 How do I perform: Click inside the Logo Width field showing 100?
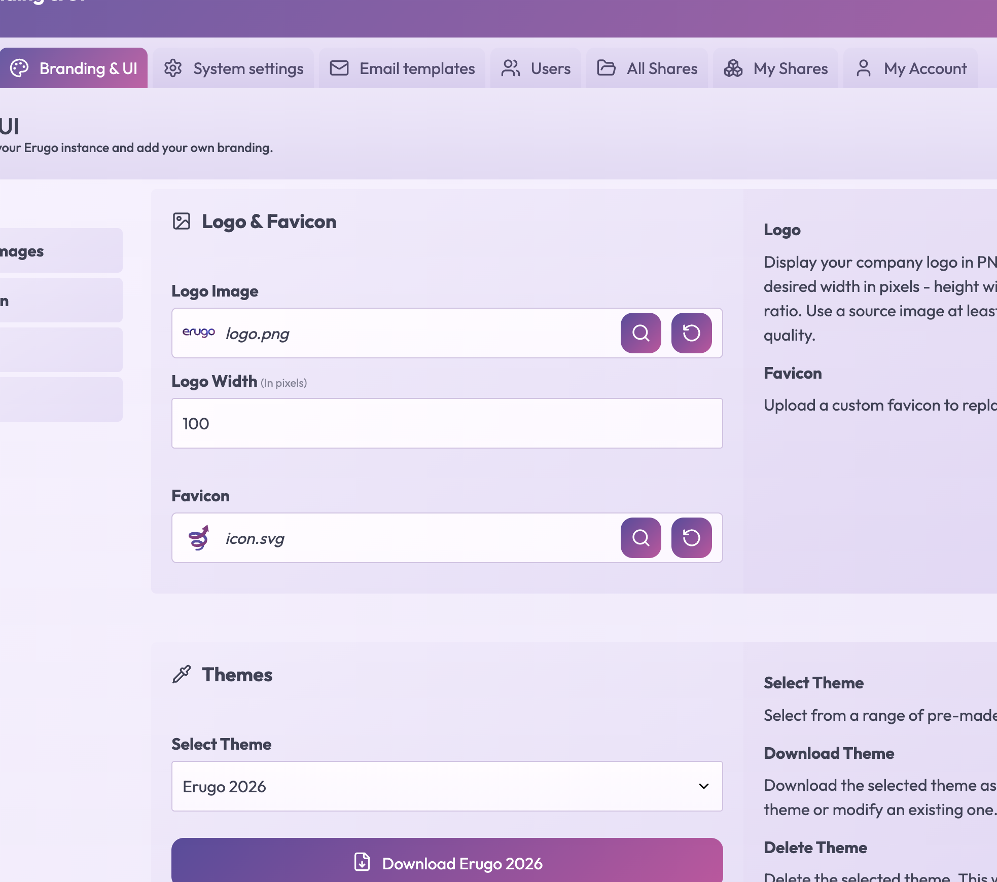[x=447, y=423]
